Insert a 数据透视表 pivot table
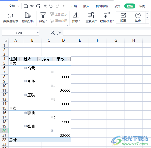The height and width of the screenshot is (148, 151). click(10, 18)
